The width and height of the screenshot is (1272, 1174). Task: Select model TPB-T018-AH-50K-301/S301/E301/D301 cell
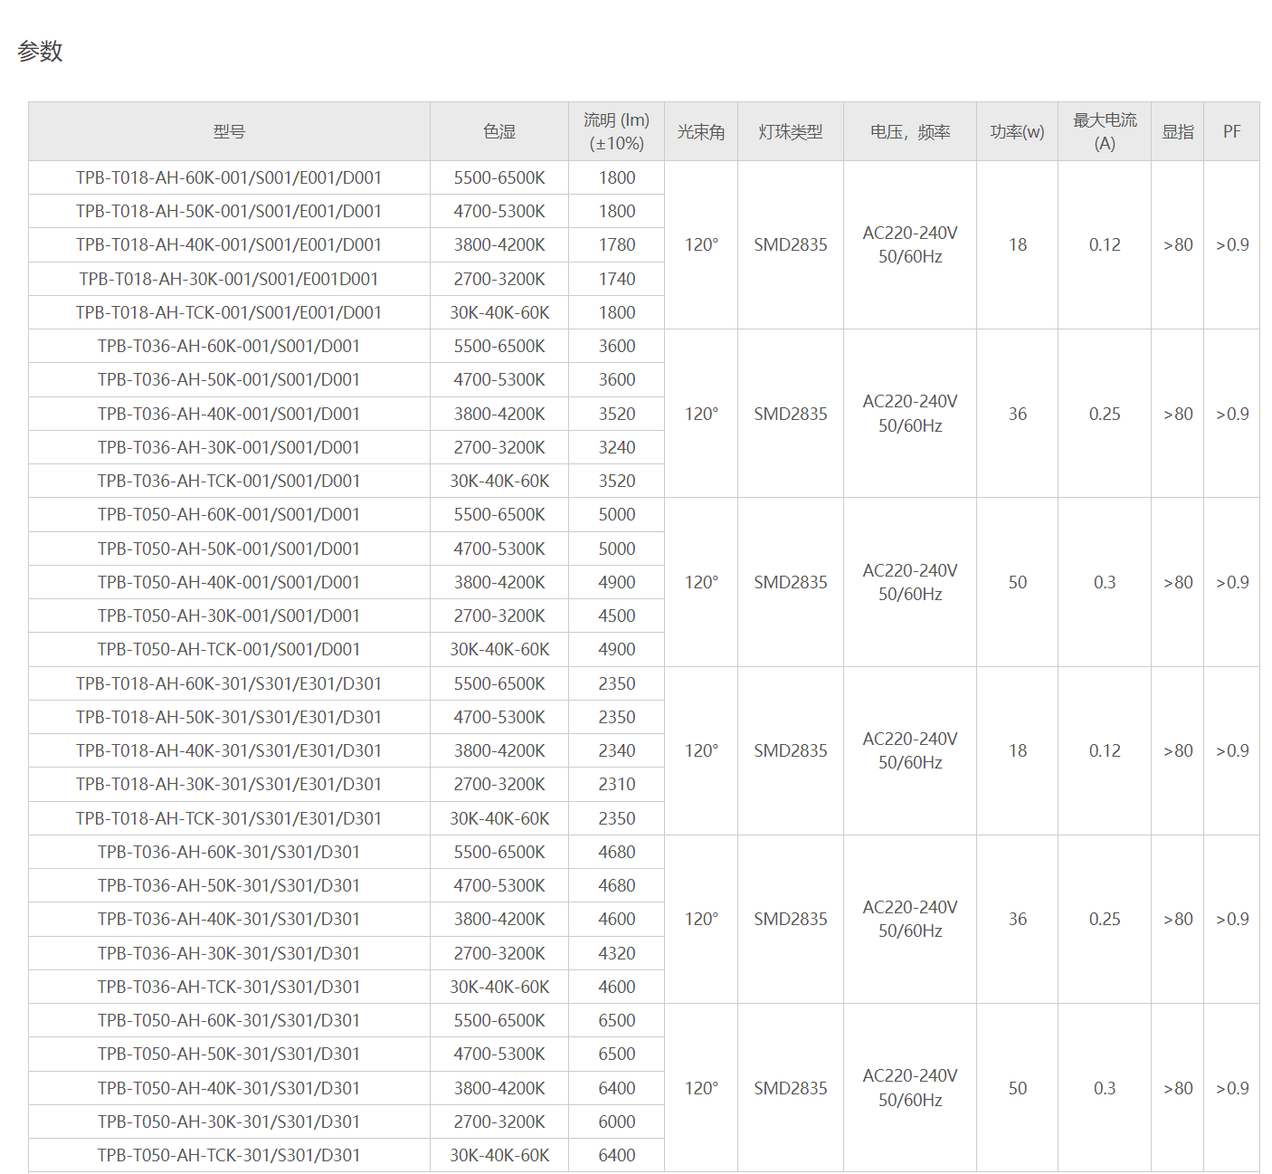click(x=229, y=717)
